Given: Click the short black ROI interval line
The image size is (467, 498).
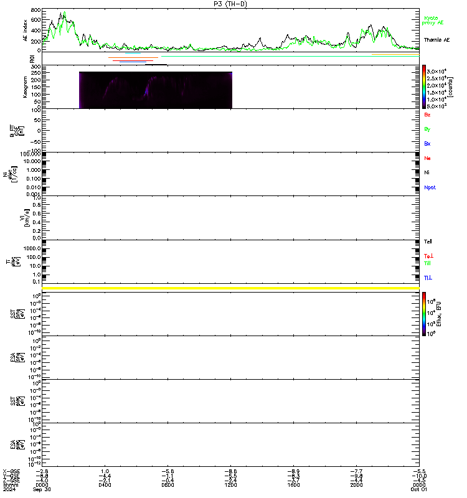Looking at the screenshot, I should [156, 65].
